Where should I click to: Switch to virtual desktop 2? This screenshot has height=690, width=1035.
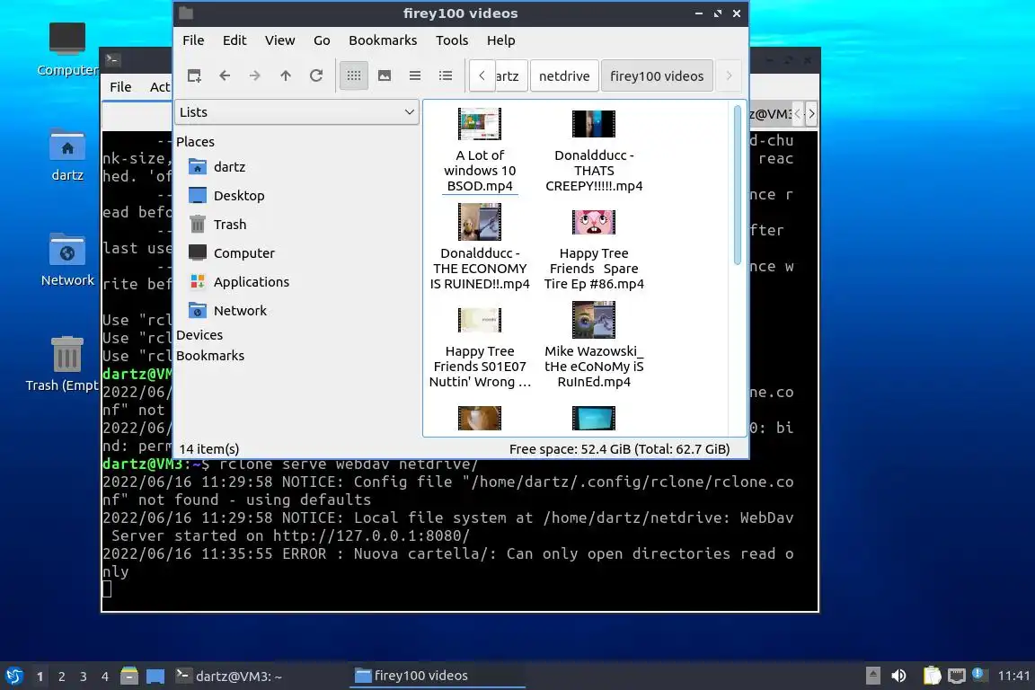click(x=61, y=677)
